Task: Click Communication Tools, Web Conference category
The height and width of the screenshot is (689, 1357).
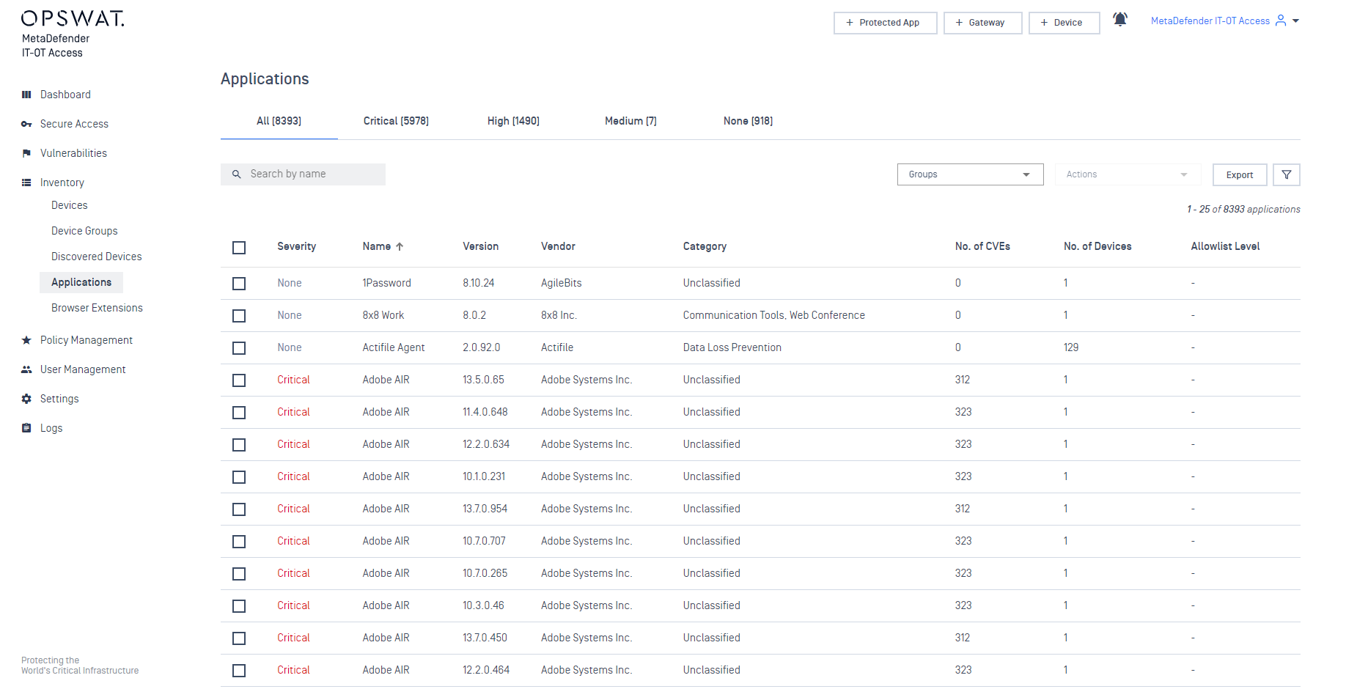Action: (x=774, y=315)
